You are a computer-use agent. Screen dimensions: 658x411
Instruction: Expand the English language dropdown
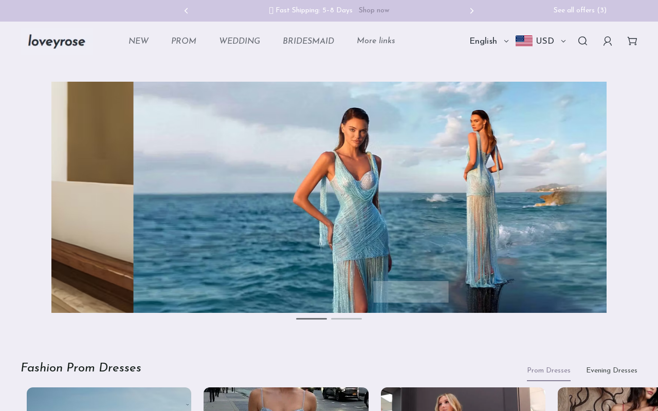[x=489, y=41]
